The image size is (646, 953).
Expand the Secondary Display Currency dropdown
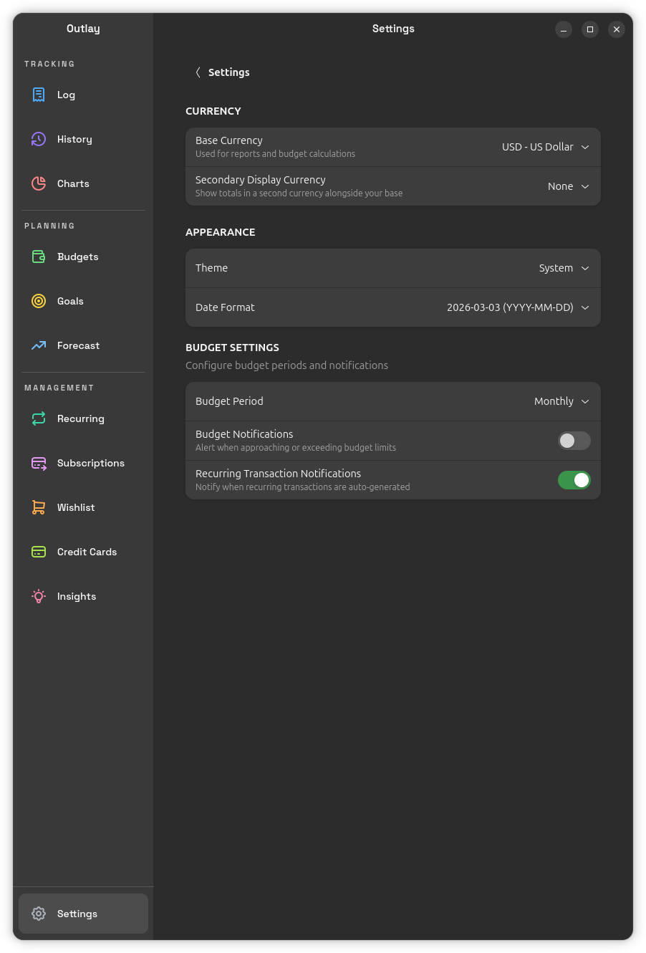coord(568,186)
